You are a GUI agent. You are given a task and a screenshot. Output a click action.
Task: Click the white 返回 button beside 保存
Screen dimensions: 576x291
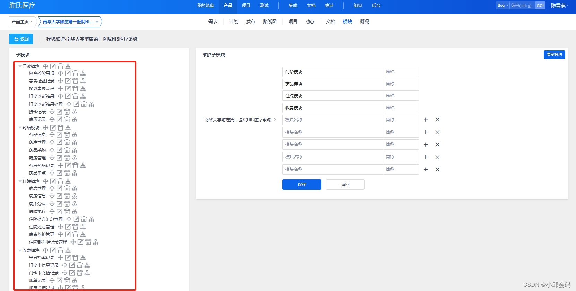pos(345,185)
